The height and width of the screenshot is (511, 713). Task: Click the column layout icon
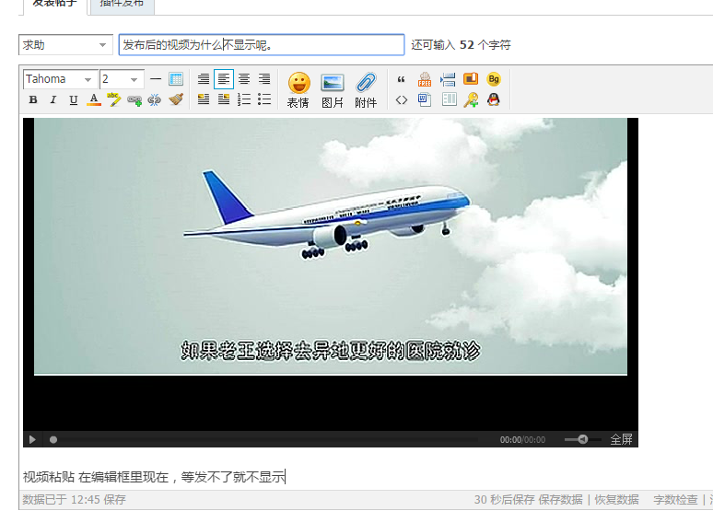tap(449, 99)
